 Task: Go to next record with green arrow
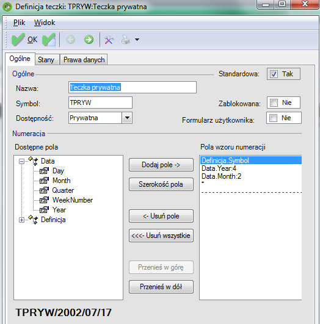(x=89, y=40)
